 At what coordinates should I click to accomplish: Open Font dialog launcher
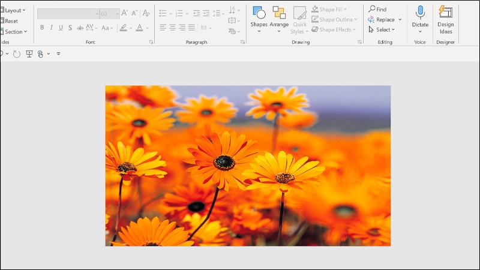click(x=151, y=42)
